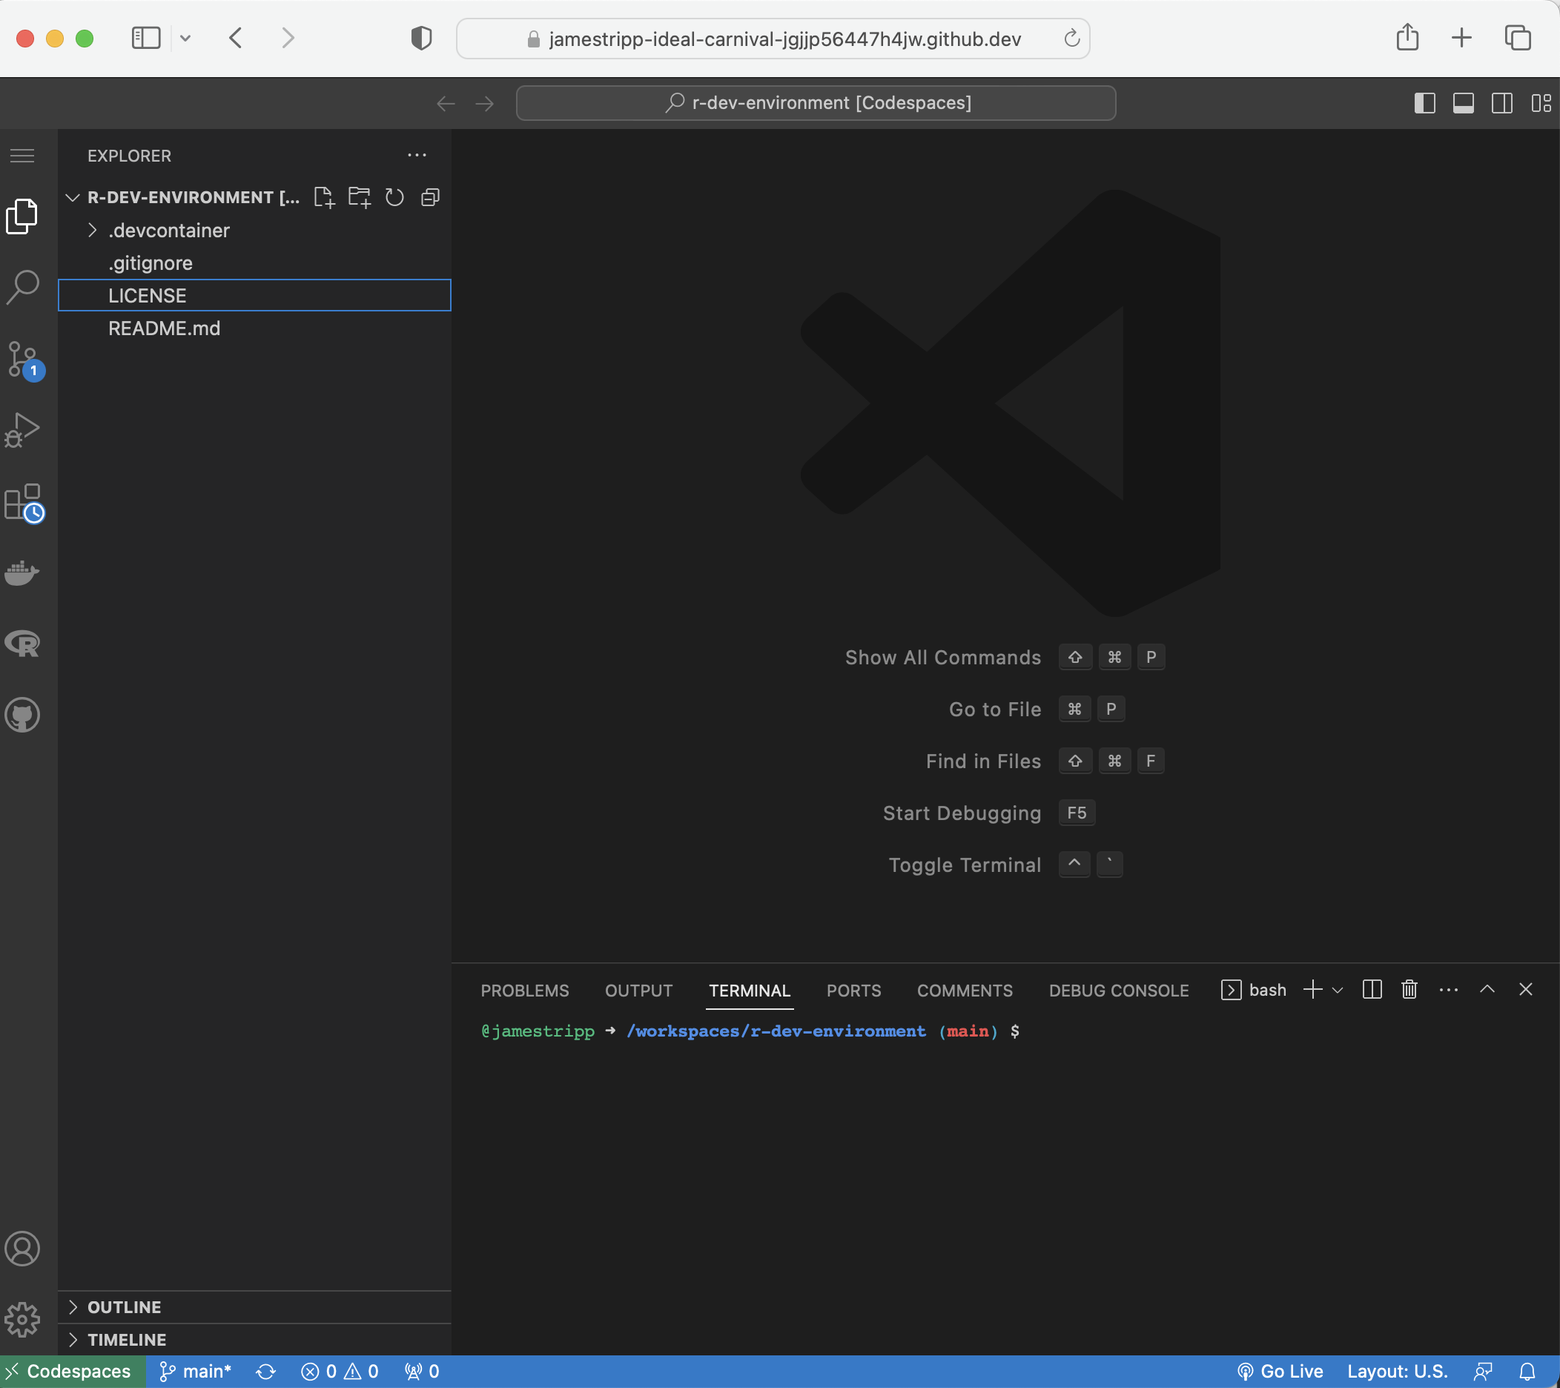This screenshot has width=1560, height=1388.
Task: Expand the .devcontainer folder
Action: (168, 231)
